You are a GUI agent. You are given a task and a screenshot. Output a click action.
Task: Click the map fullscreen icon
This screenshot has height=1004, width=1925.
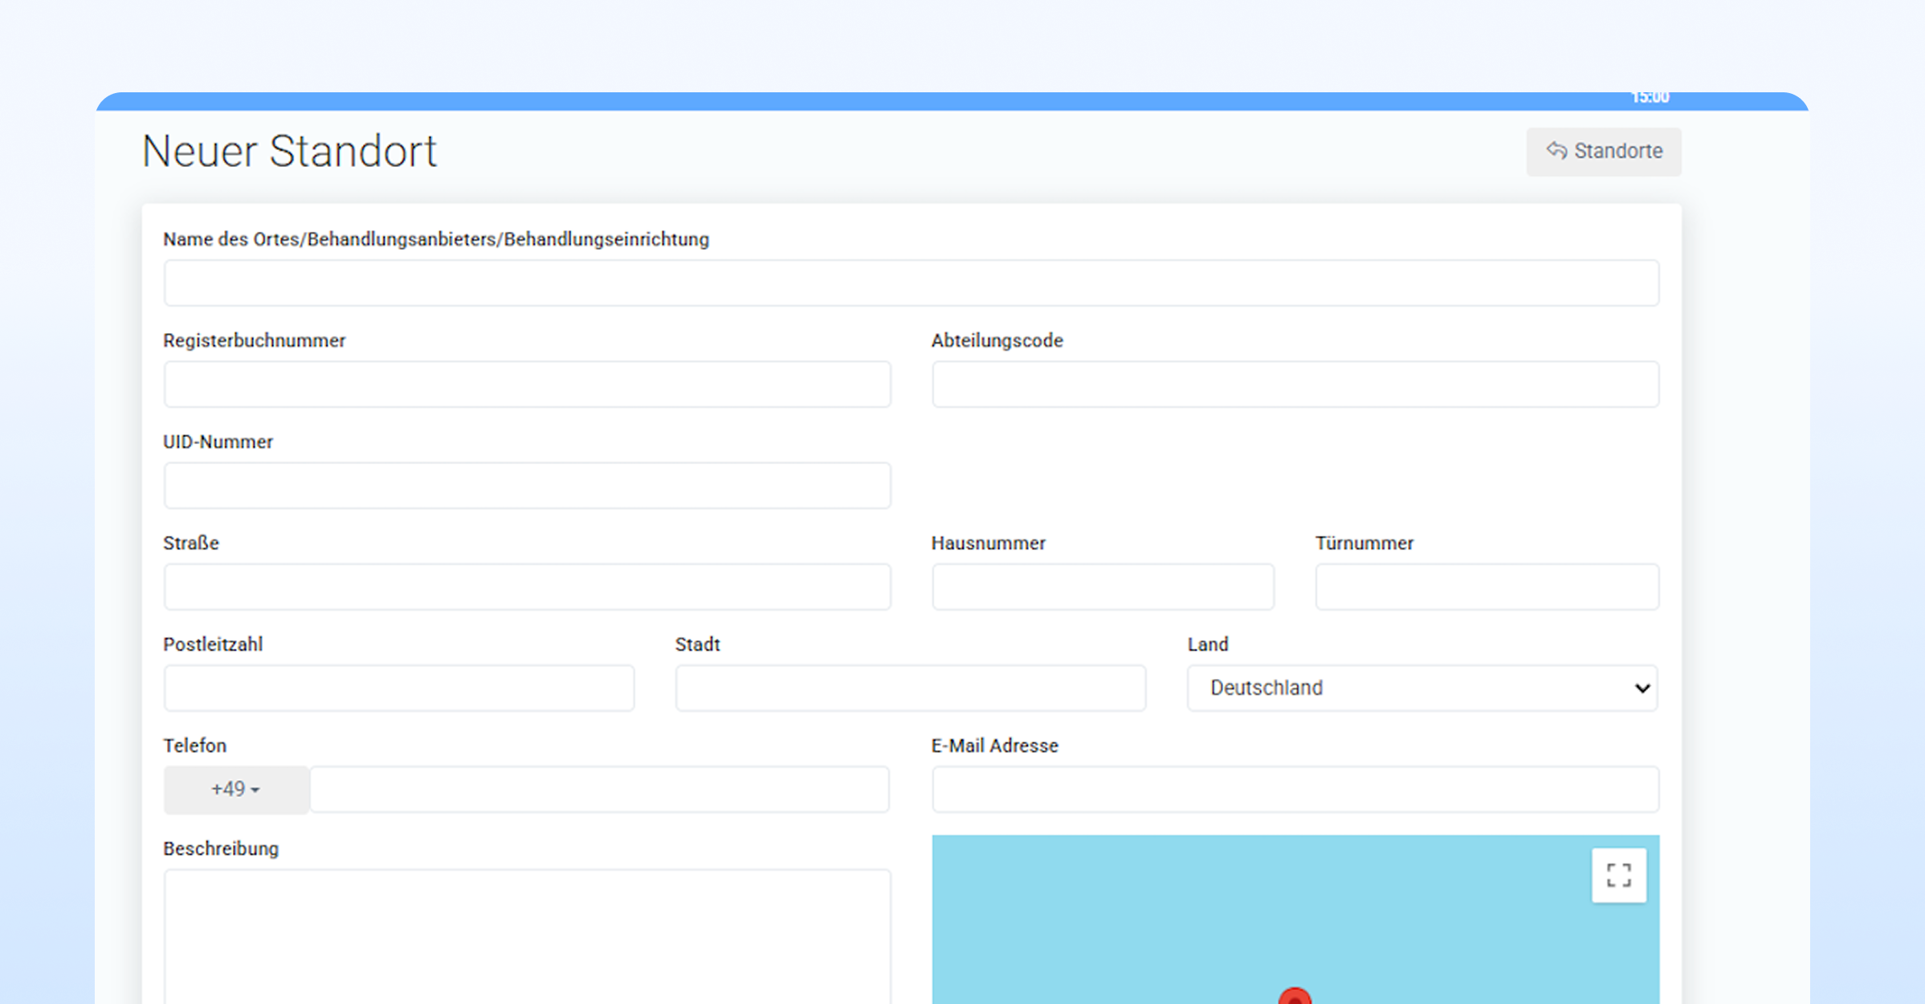click(x=1618, y=875)
